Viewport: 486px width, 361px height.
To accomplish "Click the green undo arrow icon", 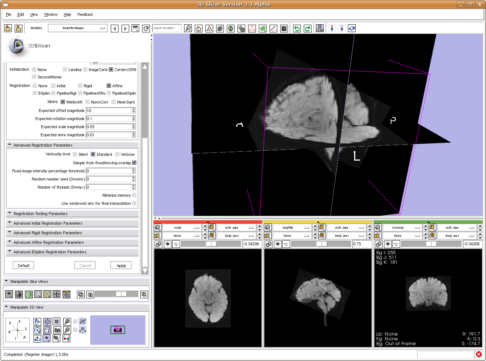I will pos(297,28).
